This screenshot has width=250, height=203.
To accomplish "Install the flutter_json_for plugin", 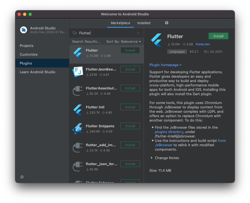I will point(130,164).
